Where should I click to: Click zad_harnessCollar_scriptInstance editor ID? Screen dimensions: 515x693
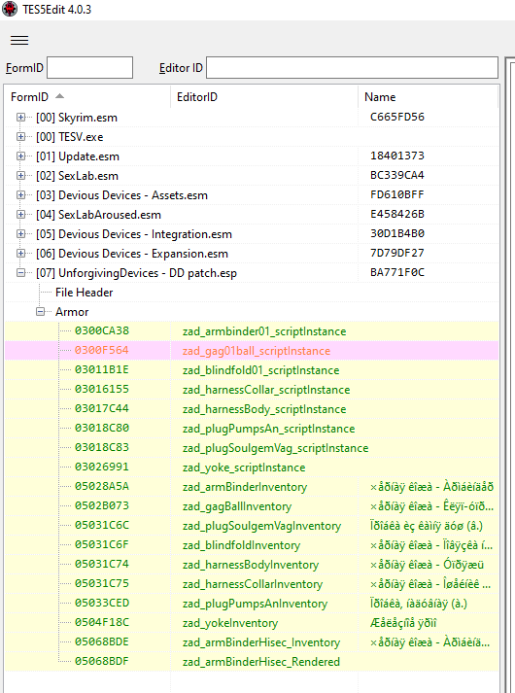pyautogui.click(x=266, y=391)
